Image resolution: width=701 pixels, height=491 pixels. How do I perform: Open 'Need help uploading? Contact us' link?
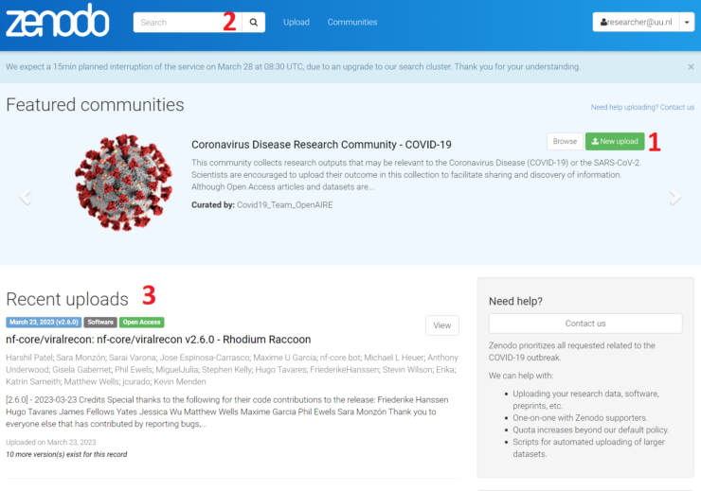[x=642, y=107]
